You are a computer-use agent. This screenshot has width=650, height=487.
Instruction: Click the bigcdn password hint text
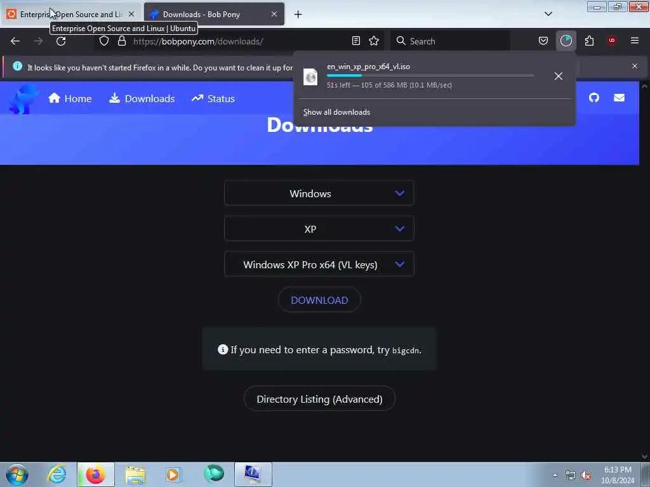click(406, 350)
